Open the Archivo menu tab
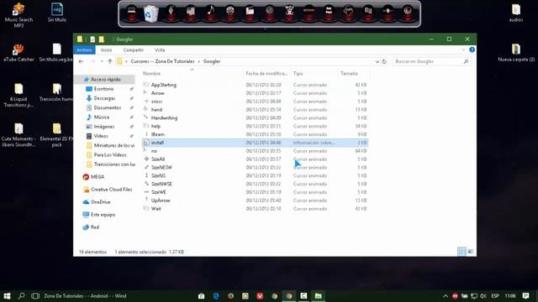 tap(84, 50)
